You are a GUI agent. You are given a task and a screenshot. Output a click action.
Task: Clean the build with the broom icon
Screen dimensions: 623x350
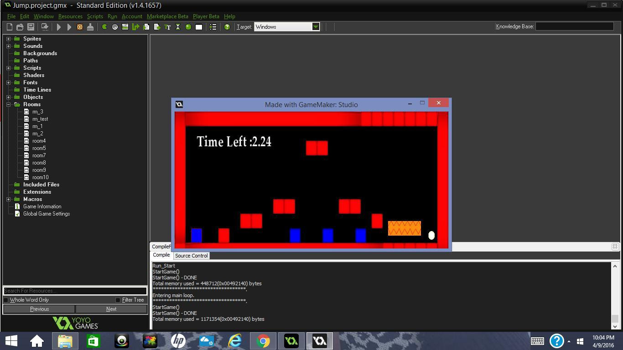tap(90, 27)
